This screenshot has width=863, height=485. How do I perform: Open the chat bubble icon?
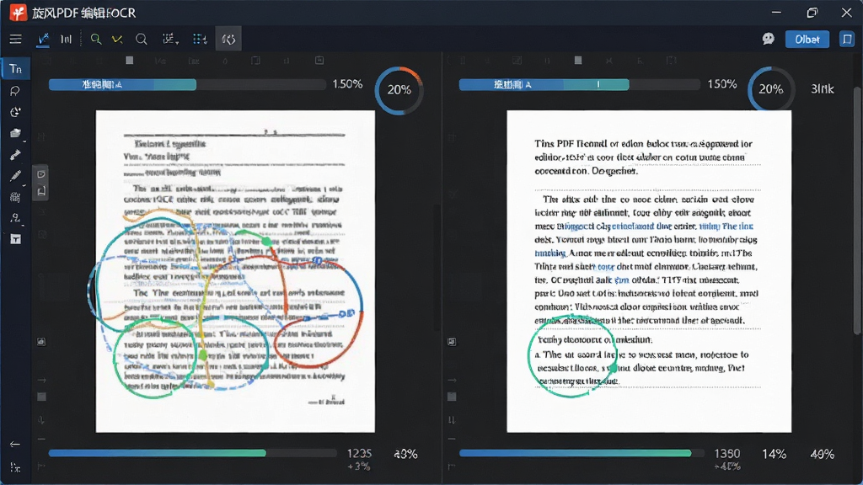(769, 39)
